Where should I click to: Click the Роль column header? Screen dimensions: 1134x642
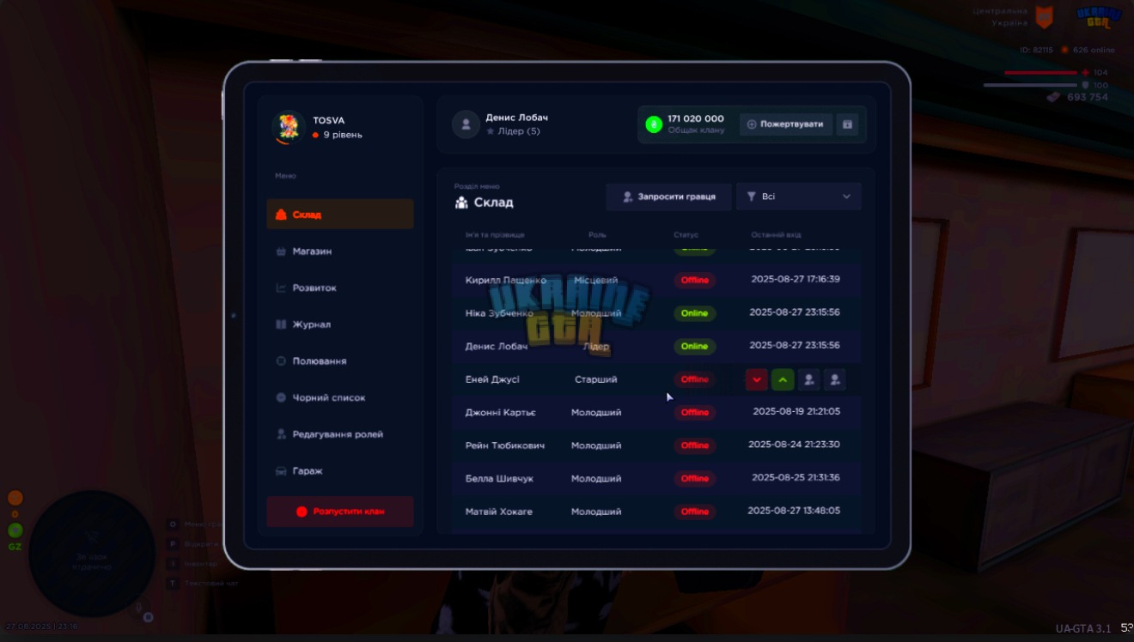pyautogui.click(x=597, y=234)
